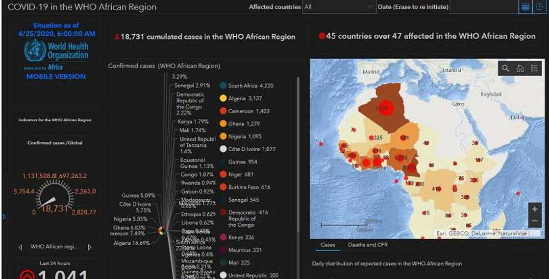Select South Africa 4,220 in the legend
549x279 pixels.
click(250, 86)
